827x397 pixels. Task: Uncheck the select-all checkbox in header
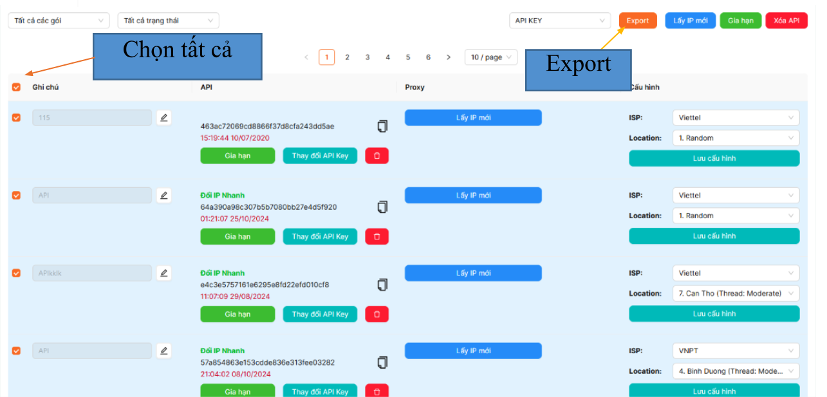point(17,88)
